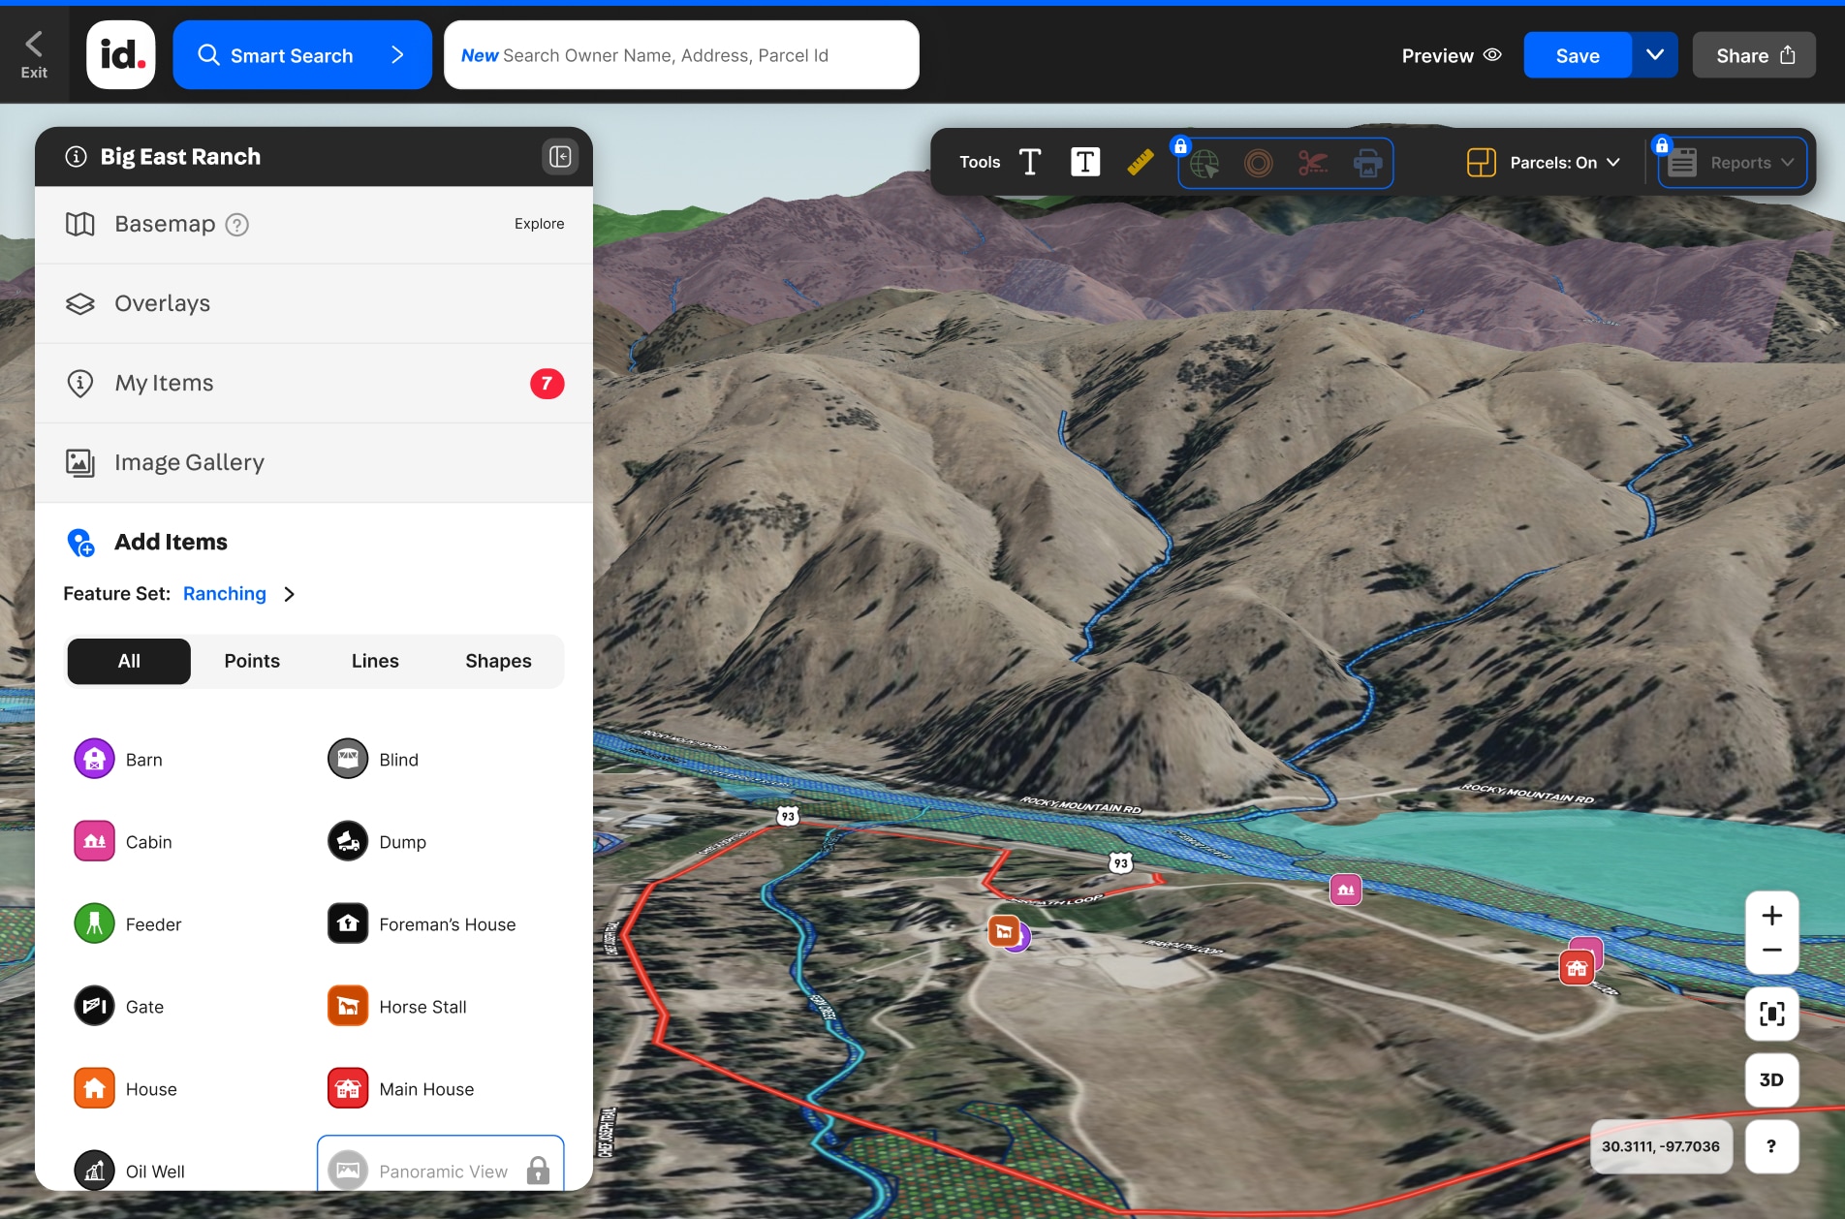Image resolution: width=1845 pixels, height=1219 pixels.
Task: Activate the globe web tool
Action: point(1204,164)
